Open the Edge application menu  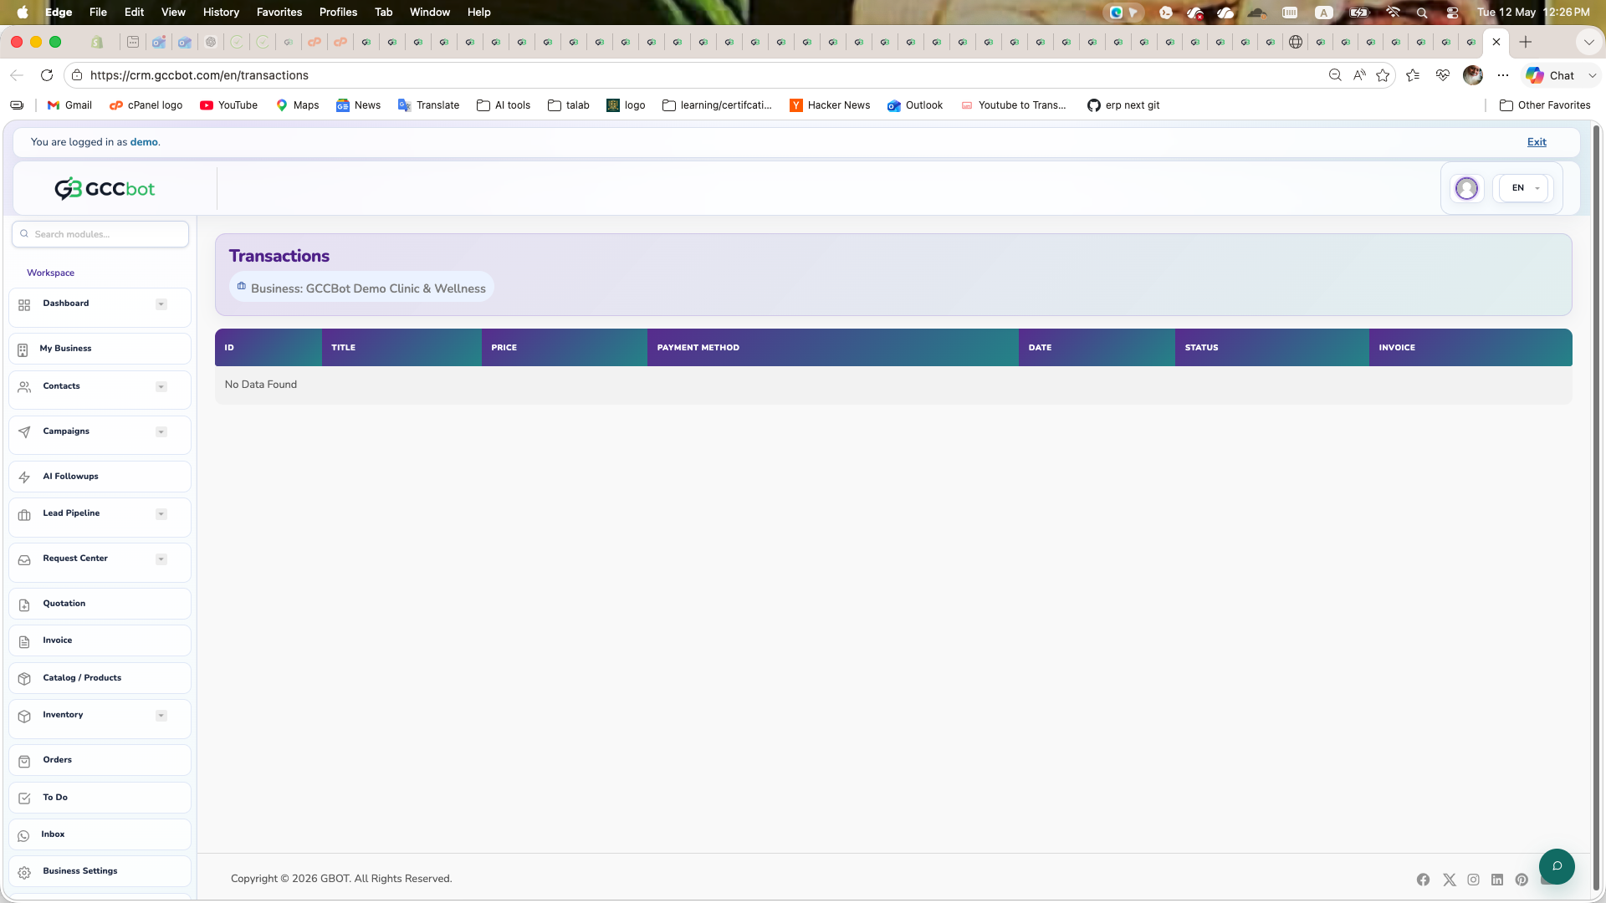59,12
